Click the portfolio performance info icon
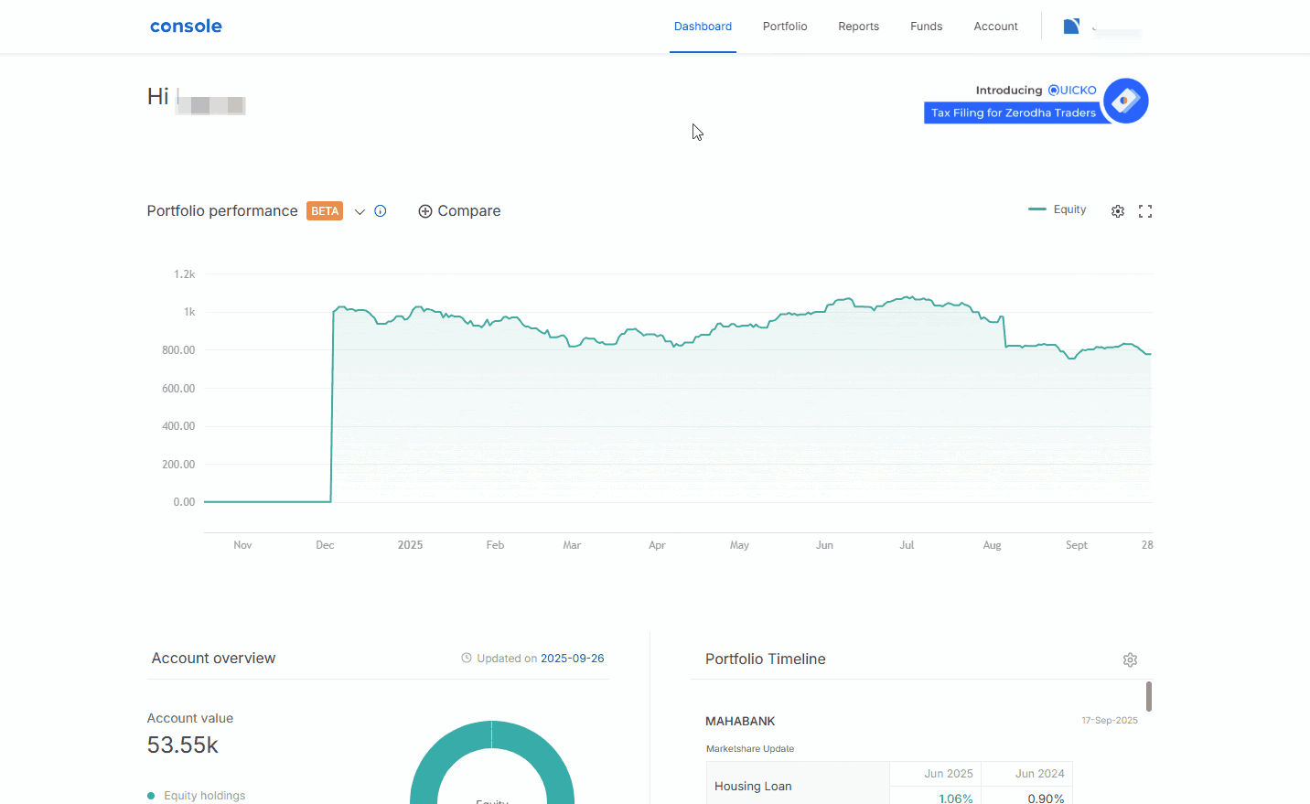This screenshot has width=1310, height=804. coord(381,211)
